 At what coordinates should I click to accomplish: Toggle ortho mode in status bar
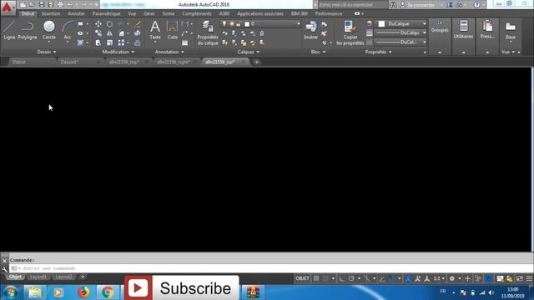(x=341, y=278)
